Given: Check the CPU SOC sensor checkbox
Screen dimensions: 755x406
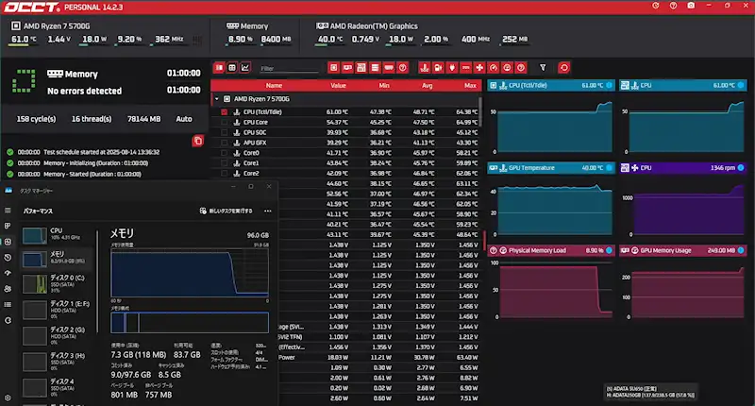Looking at the screenshot, I should [225, 132].
